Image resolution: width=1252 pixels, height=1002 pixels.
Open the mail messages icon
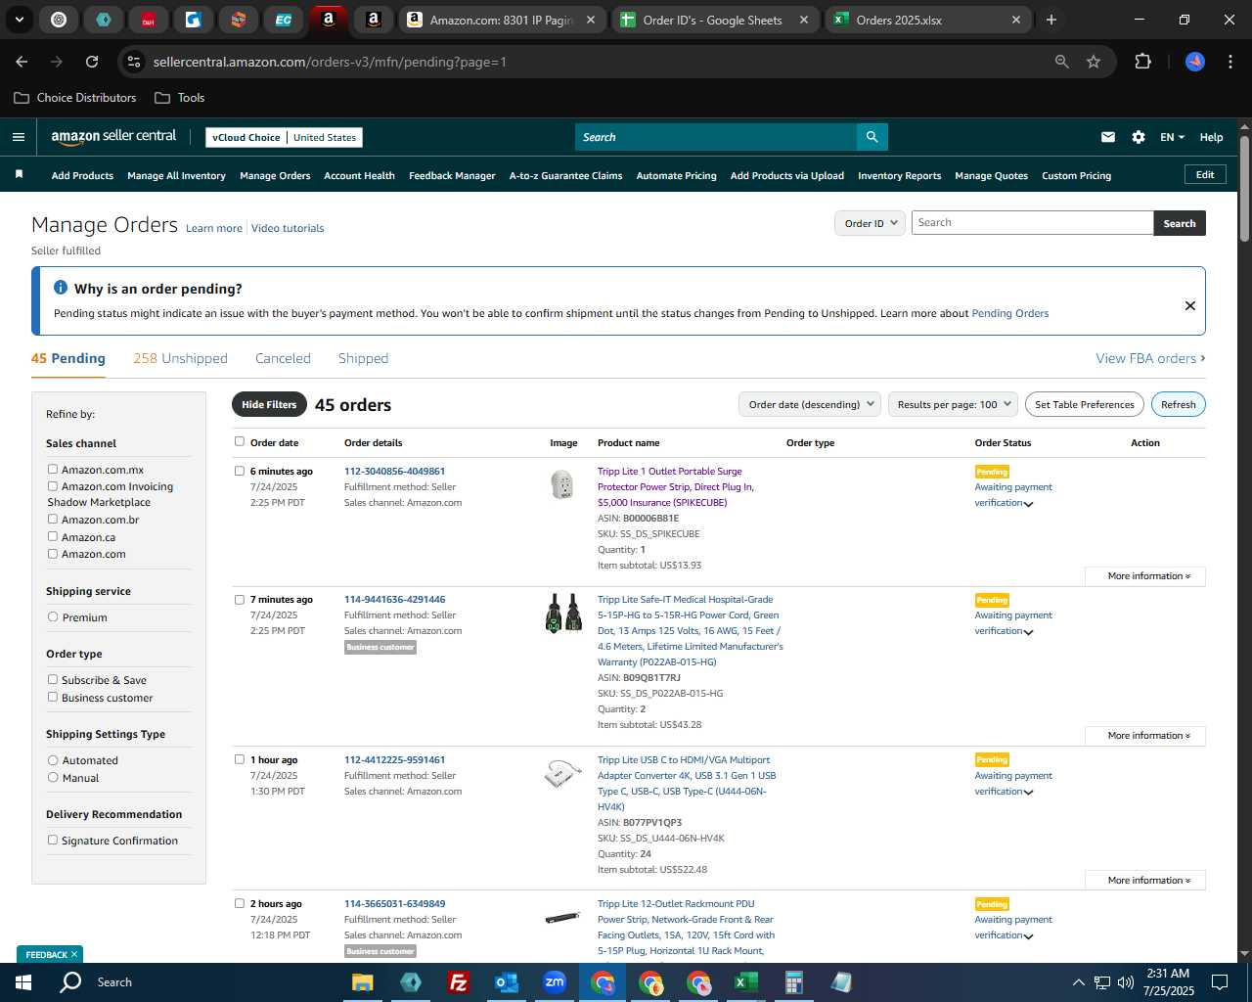pyautogui.click(x=1107, y=137)
